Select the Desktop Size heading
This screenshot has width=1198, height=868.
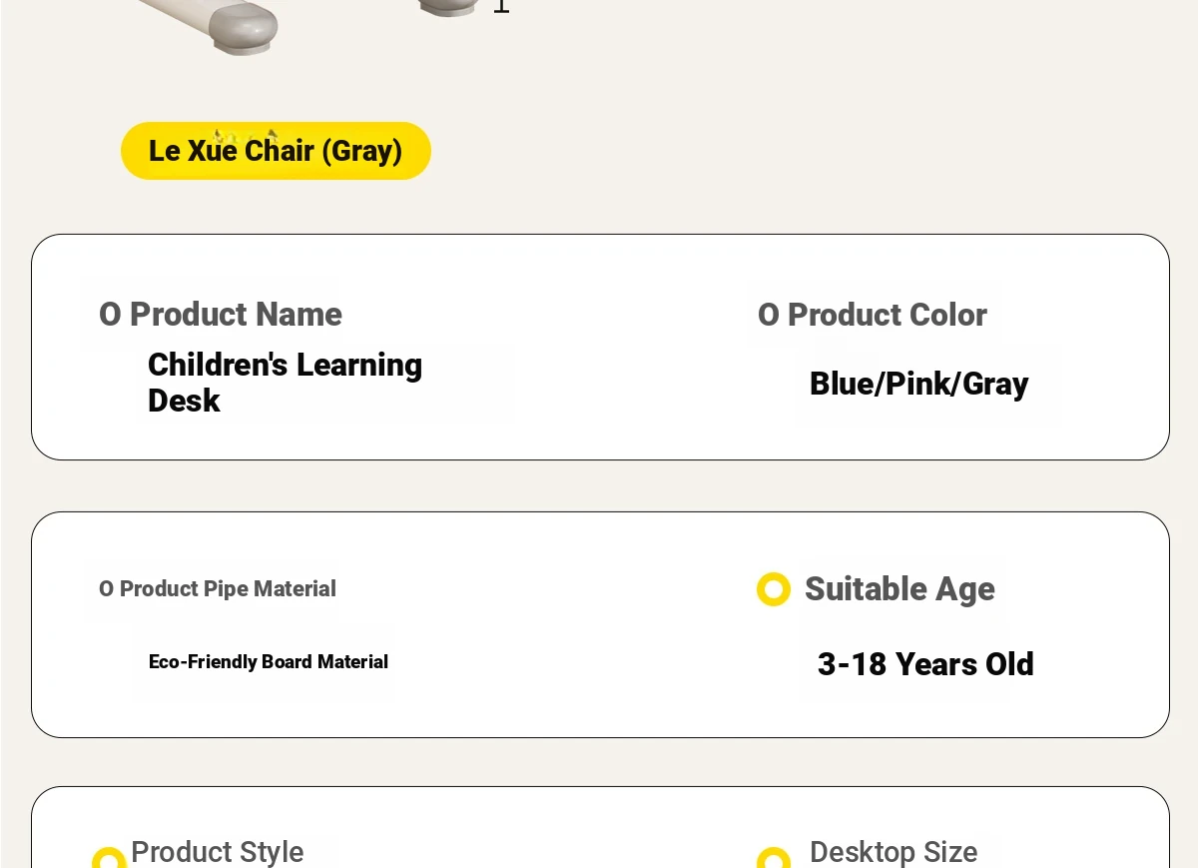pos(893,852)
